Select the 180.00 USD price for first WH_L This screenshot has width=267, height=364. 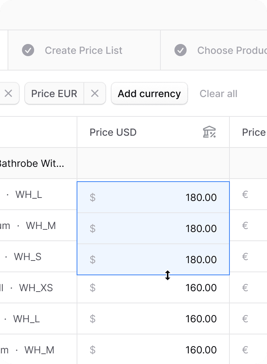[153, 197]
